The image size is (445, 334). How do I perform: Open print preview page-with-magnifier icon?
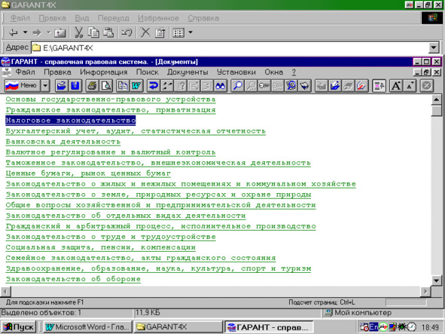click(x=105, y=85)
